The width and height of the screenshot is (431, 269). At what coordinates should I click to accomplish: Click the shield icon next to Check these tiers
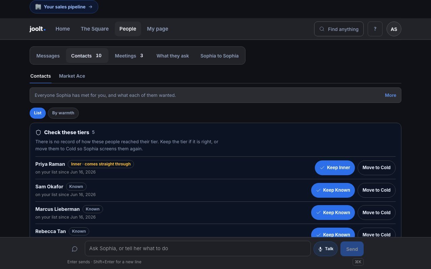point(38,132)
